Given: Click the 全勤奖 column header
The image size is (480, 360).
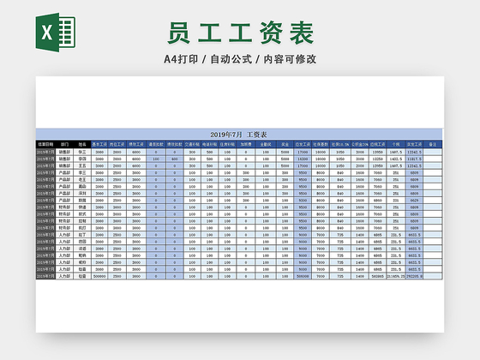Looking at the screenshot, I should [266, 144].
